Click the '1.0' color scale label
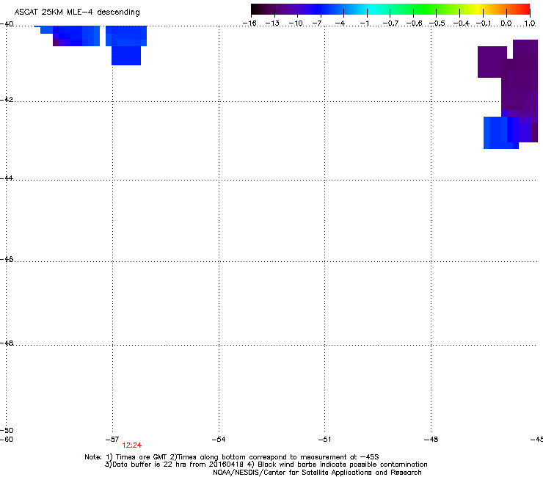This screenshot has height=477, width=543. (x=530, y=23)
